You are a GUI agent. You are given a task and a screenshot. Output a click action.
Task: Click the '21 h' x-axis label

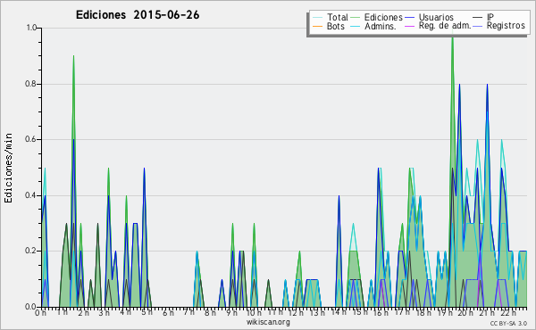(487, 312)
